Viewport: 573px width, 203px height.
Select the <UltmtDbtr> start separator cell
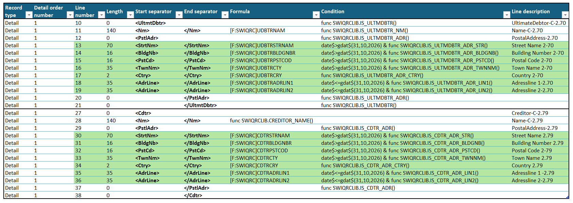click(150, 23)
